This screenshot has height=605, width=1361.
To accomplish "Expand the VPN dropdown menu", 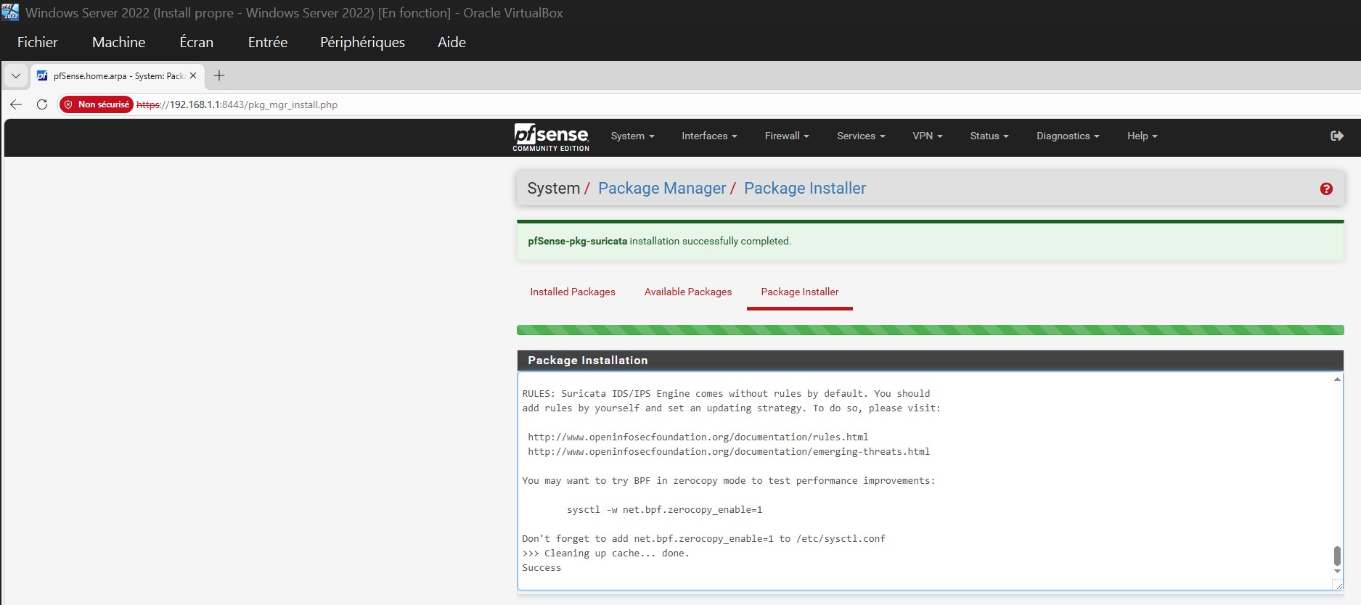I will coord(928,136).
